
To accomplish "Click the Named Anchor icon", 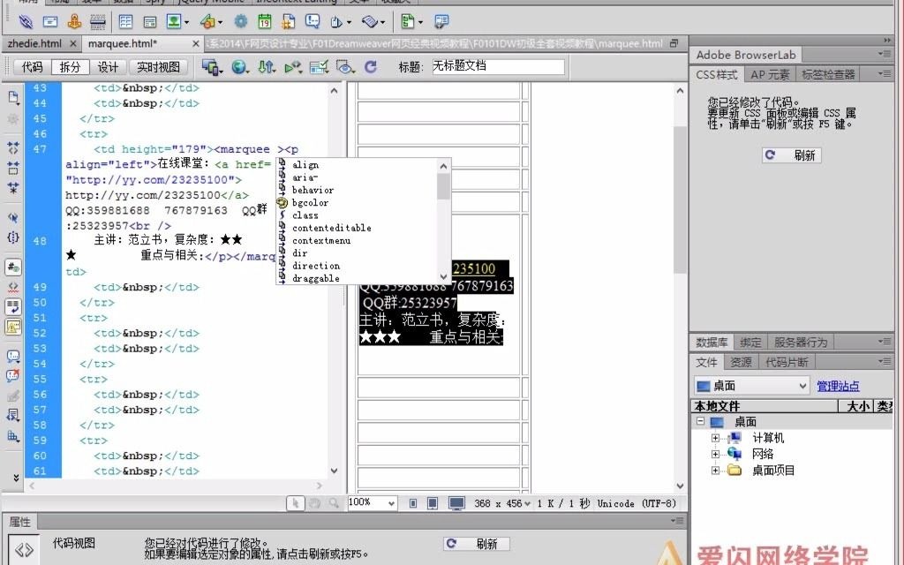I will [74, 22].
